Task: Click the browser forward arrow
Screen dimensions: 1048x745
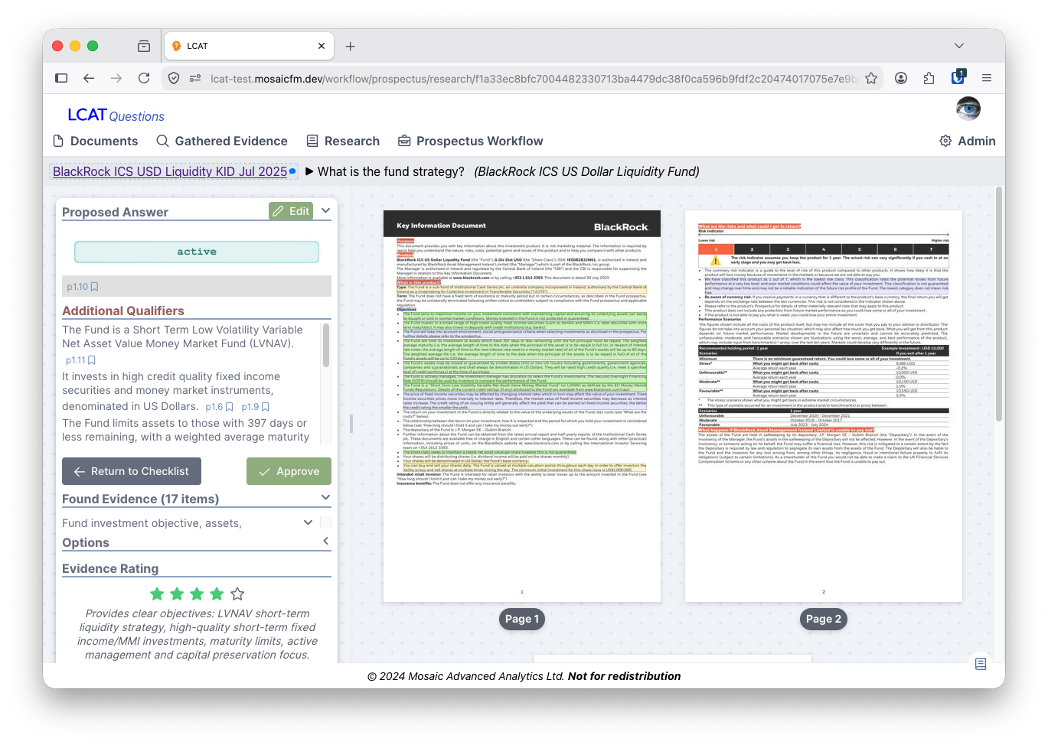Action: pos(116,78)
